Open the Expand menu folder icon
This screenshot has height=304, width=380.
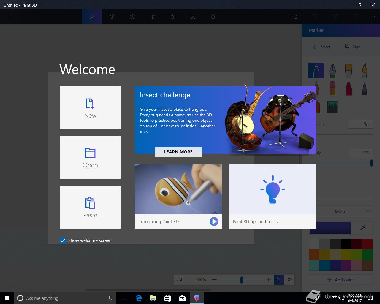pyautogui.click(x=10, y=17)
